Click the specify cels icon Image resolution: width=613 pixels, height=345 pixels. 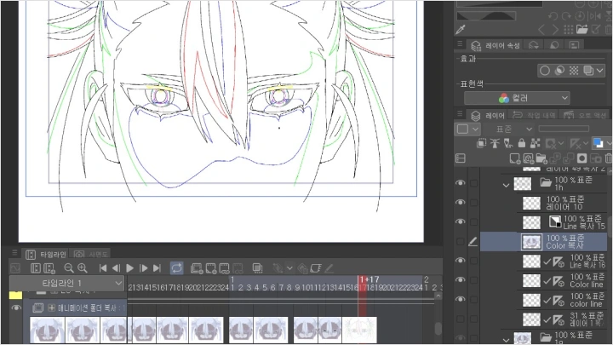point(225,268)
